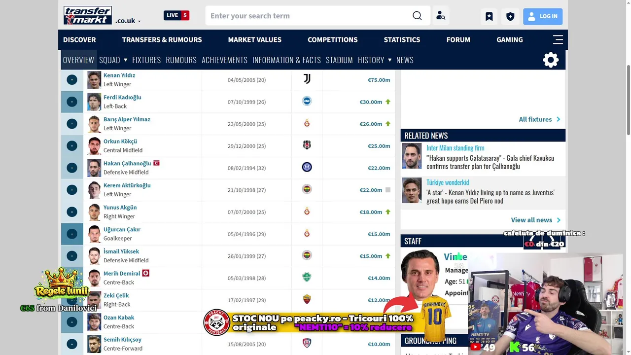Screen dimensions: 631x355
Task: Click the shield plus icon
Action: 510,16
